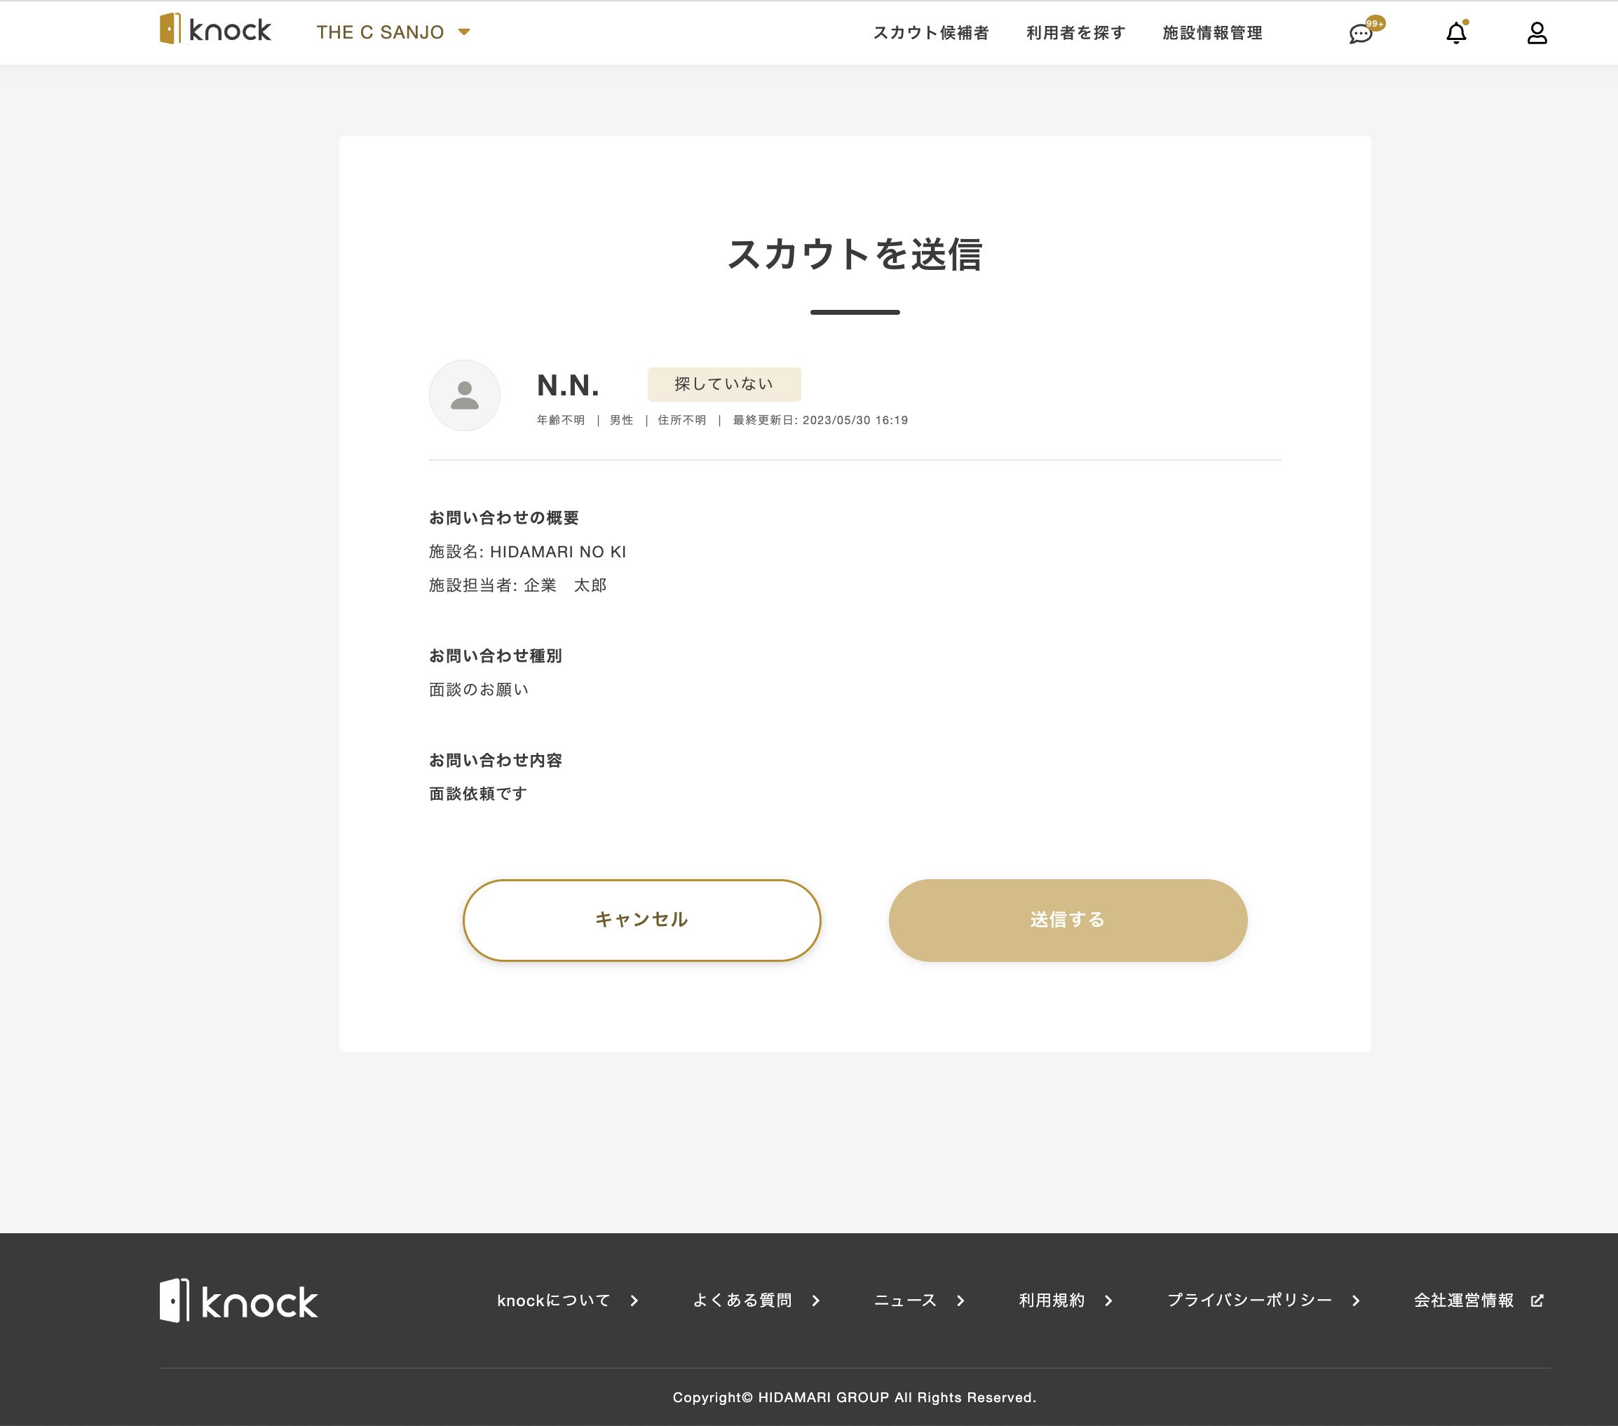Click the chevron arrow next to ニュース
The image size is (1618, 1426).
(960, 1300)
